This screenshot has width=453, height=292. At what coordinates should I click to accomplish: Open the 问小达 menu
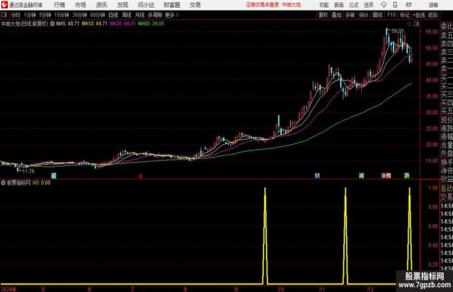pos(146,5)
